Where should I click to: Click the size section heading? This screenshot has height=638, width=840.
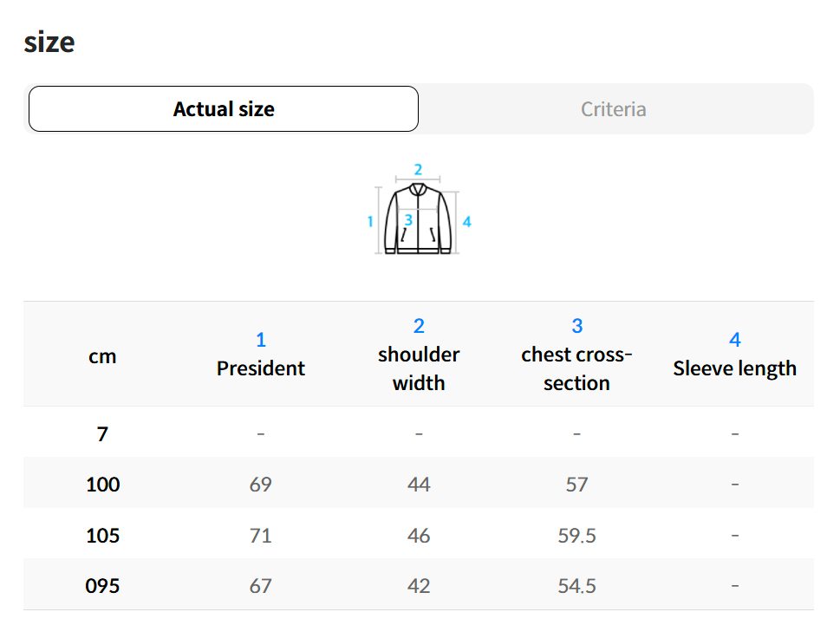click(49, 42)
